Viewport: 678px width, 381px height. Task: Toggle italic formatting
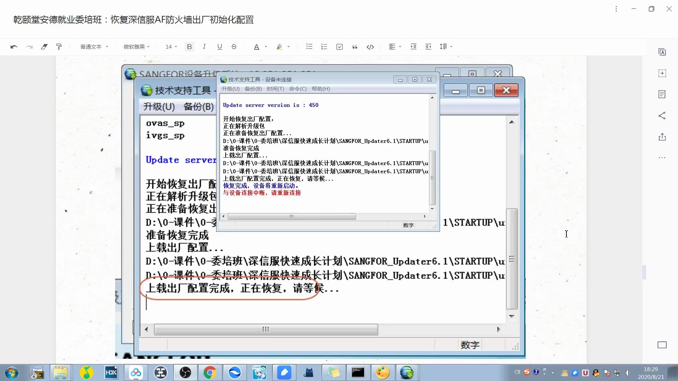click(204, 47)
